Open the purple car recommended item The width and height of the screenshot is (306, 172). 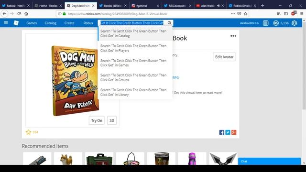click(192, 159)
